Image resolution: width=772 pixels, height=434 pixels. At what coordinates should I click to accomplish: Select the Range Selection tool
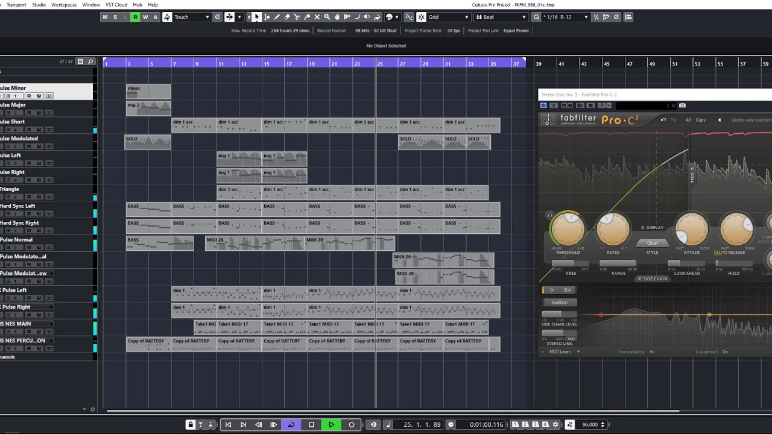[267, 17]
